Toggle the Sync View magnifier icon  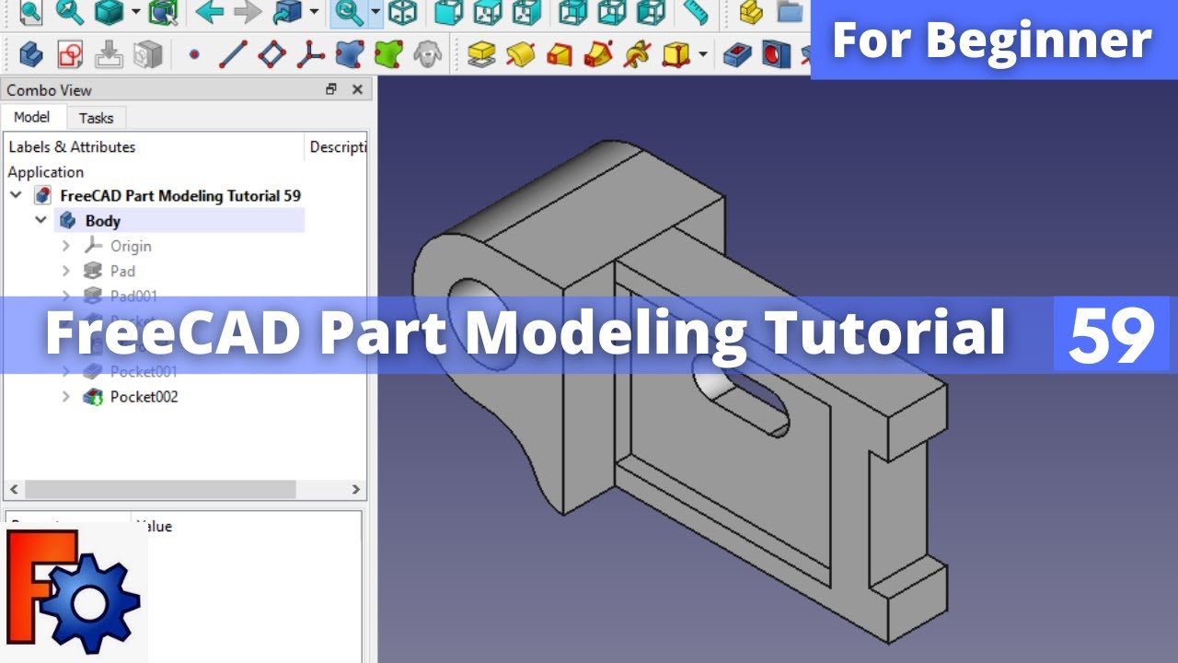tap(349, 12)
